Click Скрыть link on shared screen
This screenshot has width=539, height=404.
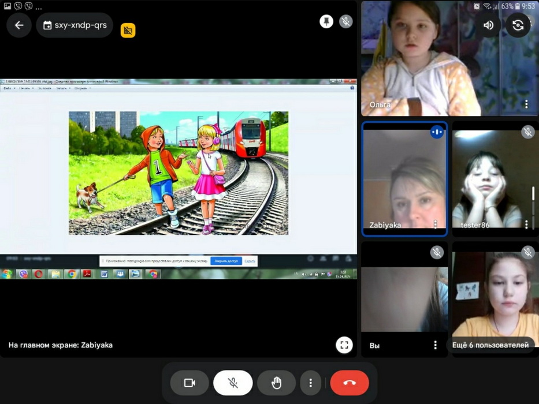(x=250, y=261)
